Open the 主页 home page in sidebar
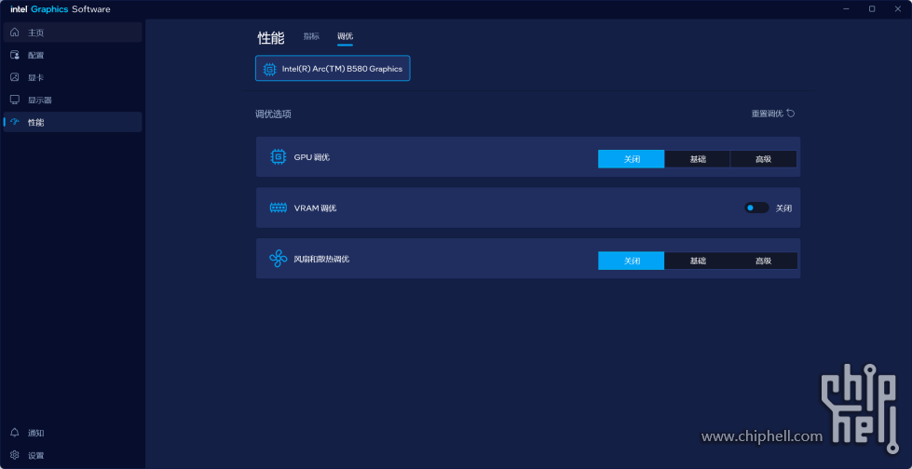 pos(73,33)
